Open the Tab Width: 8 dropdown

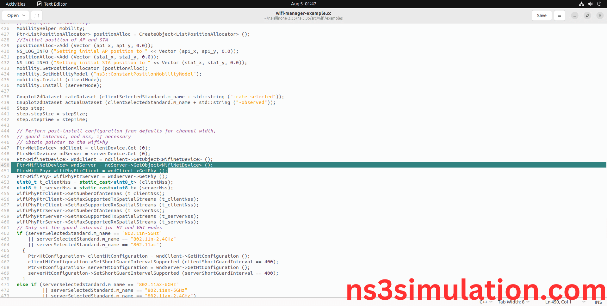[x=511, y=302]
